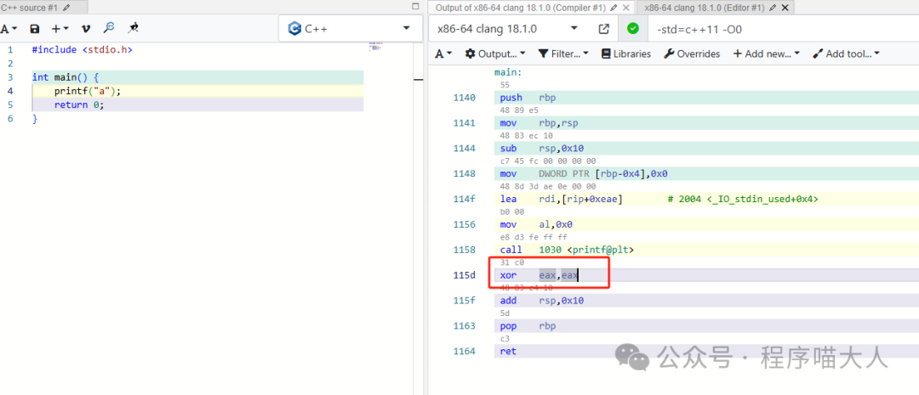Click the Quick-bench running figure icon

click(132, 28)
